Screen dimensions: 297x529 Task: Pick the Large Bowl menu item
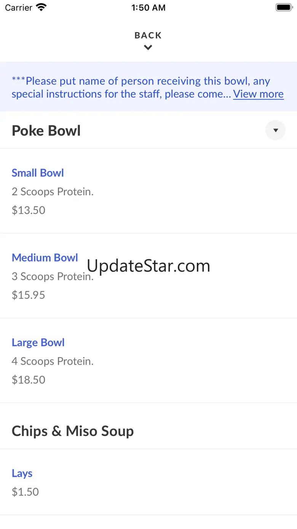click(x=38, y=342)
